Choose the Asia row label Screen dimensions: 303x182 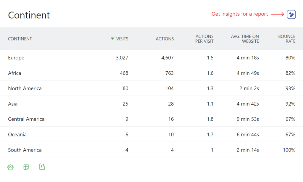[x=13, y=104]
